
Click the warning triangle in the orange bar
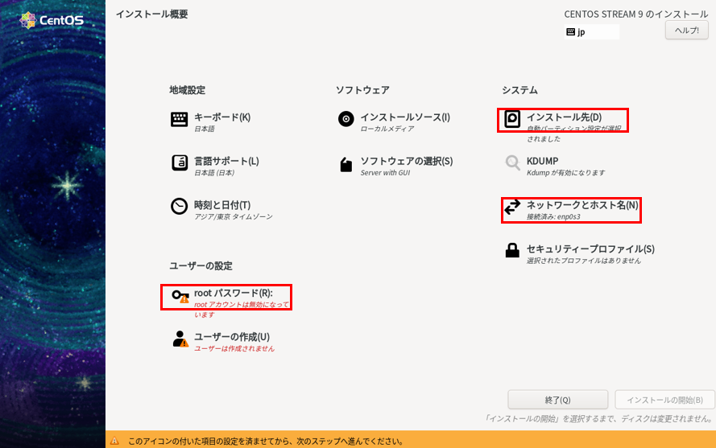coord(114,441)
